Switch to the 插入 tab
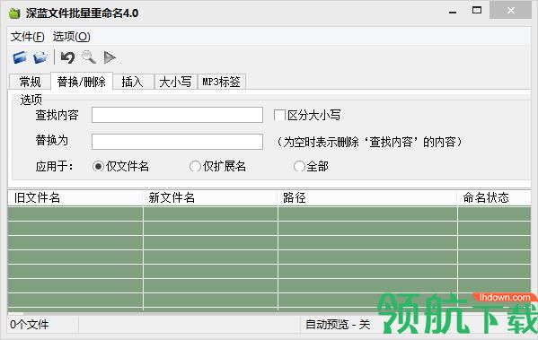538x340 pixels. click(x=132, y=82)
